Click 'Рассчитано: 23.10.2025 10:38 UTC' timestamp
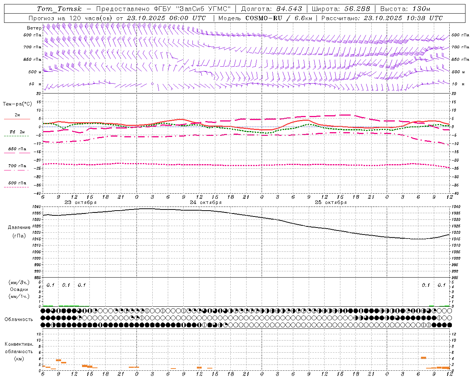This screenshot has width=471, height=377. click(382, 18)
